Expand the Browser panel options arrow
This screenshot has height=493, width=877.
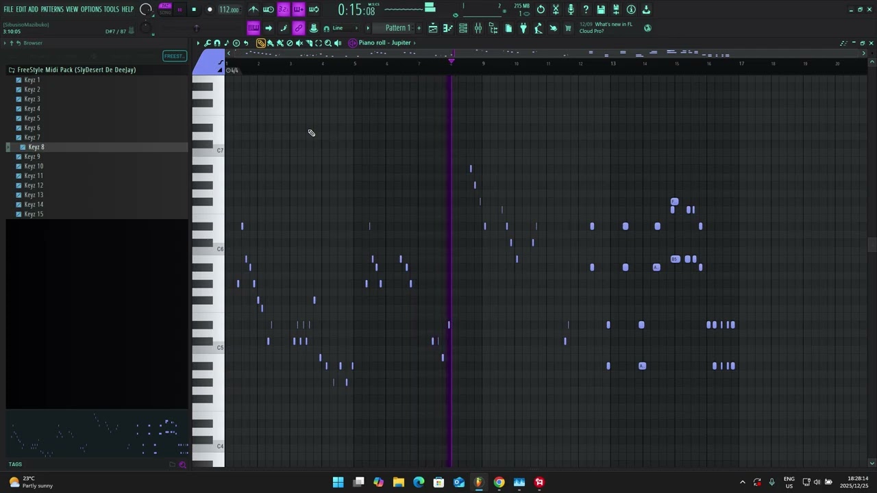click(x=5, y=43)
